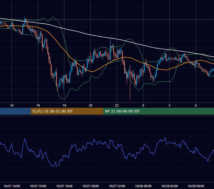Click the 10/27 18:00 date label

coord(64,186)
